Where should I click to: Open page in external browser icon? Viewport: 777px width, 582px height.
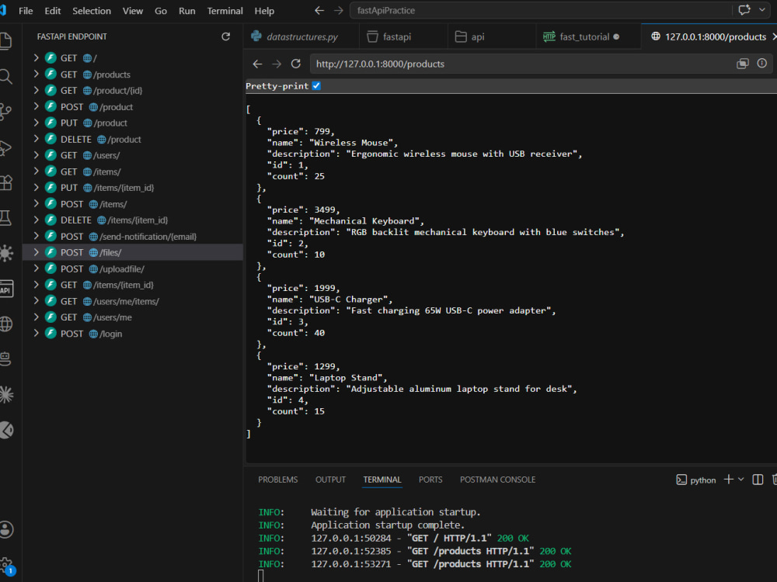[742, 64]
